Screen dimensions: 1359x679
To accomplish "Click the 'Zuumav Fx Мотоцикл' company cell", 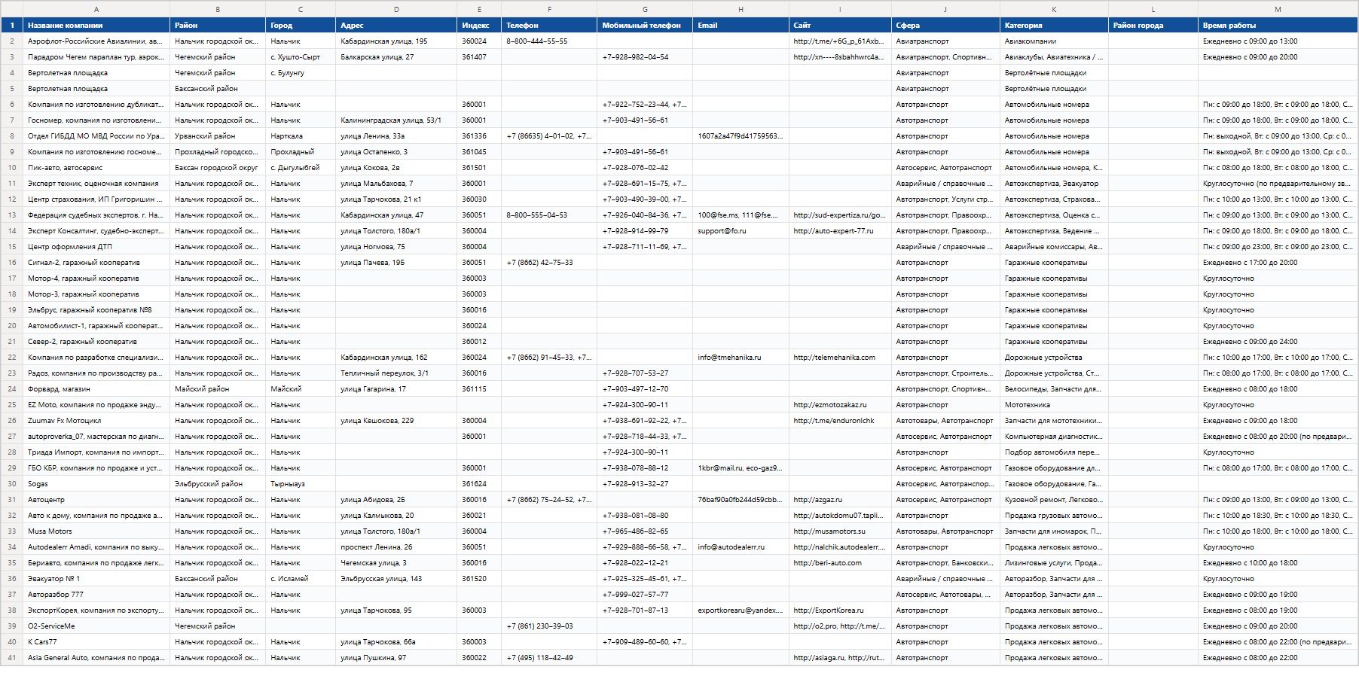I will [x=96, y=421].
